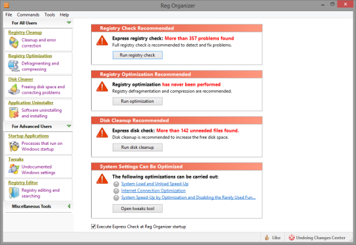Image resolution: width=356 pixels, height=245 pixels.
Task: Click 'More than 142 unneeded files found' text
Action: coord(198,130)
